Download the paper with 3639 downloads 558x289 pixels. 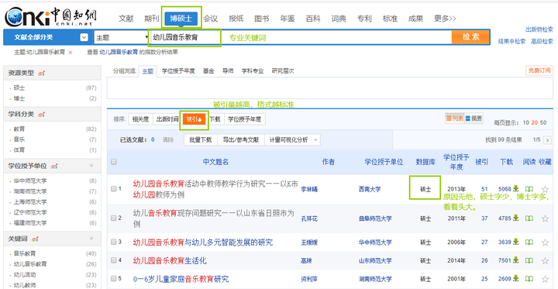point(515,242)
